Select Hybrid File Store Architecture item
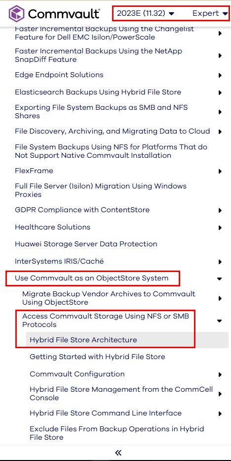 (x=127, y=340)
